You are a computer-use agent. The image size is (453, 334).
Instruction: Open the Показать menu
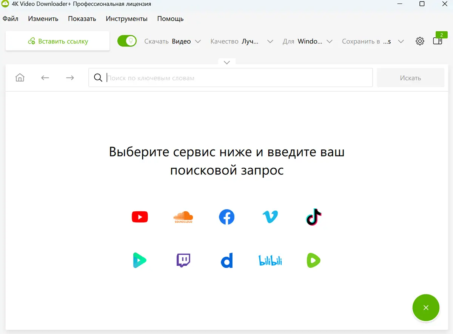point(82,18)
